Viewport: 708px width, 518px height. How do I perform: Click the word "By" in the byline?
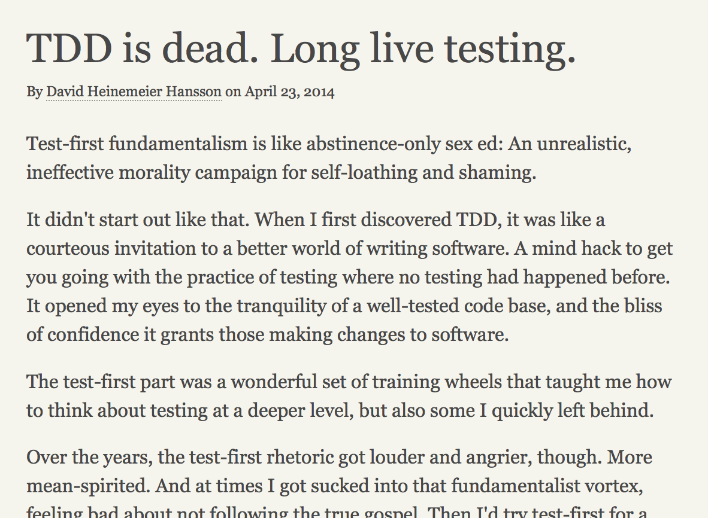click(x=35, y=92)
